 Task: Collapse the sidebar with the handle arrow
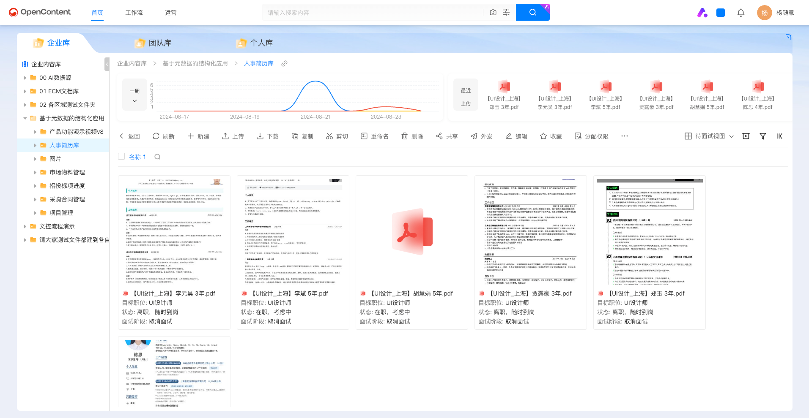point(107,64)
